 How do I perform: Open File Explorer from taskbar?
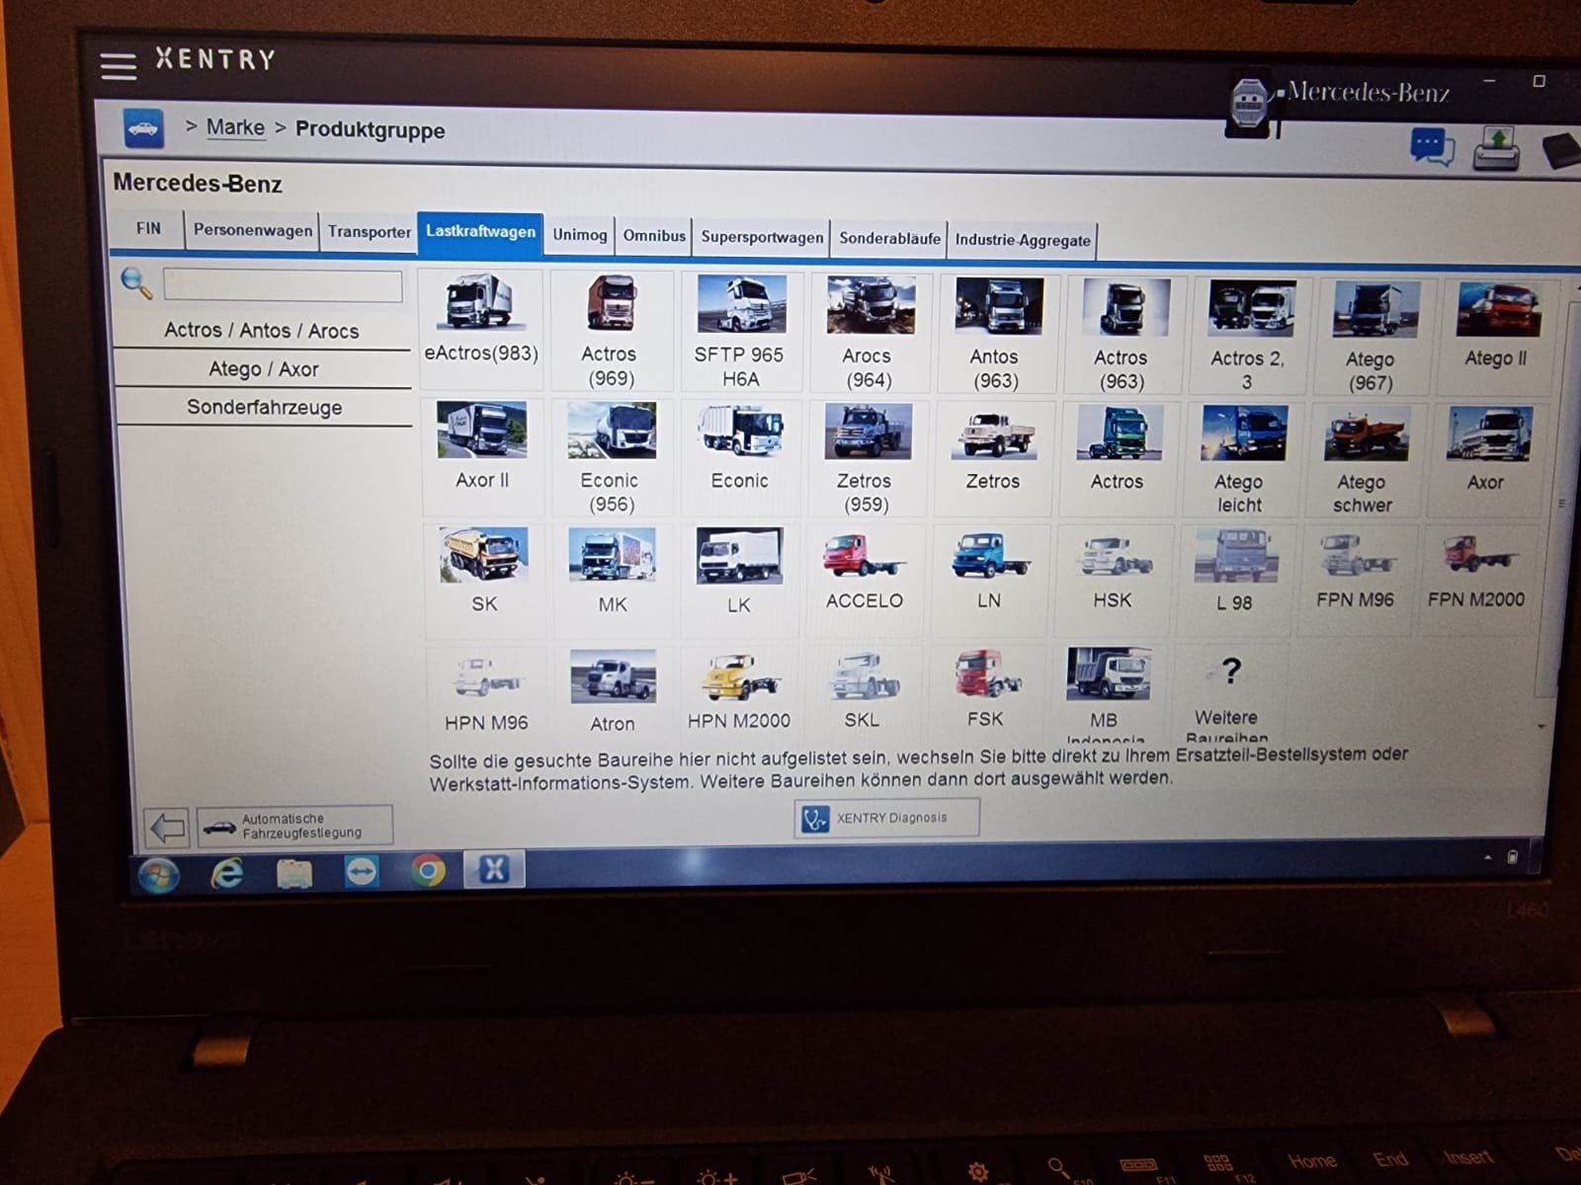(x=294, y=873)
